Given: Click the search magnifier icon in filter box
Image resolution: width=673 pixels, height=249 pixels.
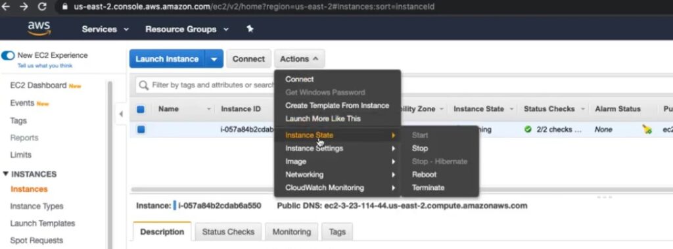Looking at the screenshot, I should (144, 85).
